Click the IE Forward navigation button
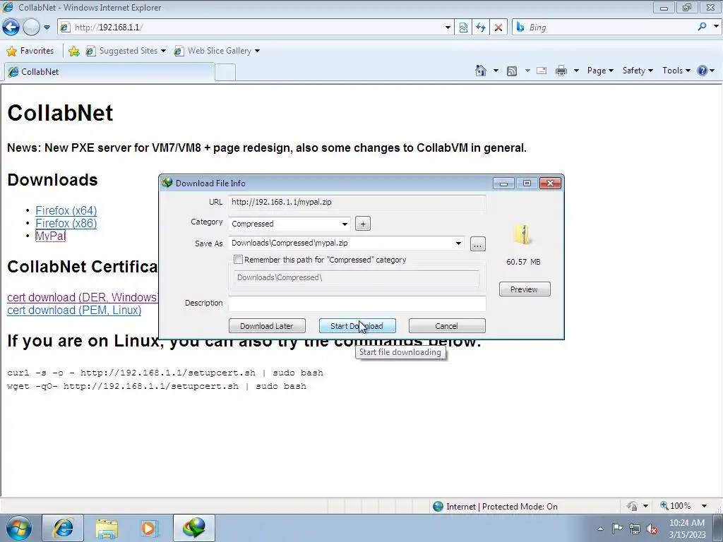 click(x=31, y=28)
